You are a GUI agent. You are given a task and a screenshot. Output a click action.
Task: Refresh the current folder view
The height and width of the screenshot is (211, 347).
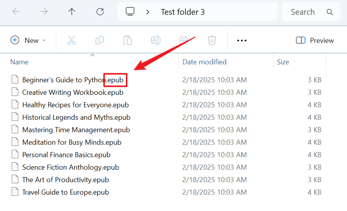(x=100, y=12)
